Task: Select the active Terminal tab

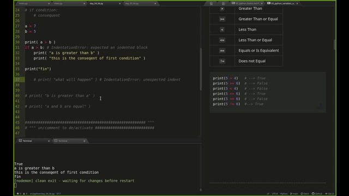Action: click(x=33, y=141)
